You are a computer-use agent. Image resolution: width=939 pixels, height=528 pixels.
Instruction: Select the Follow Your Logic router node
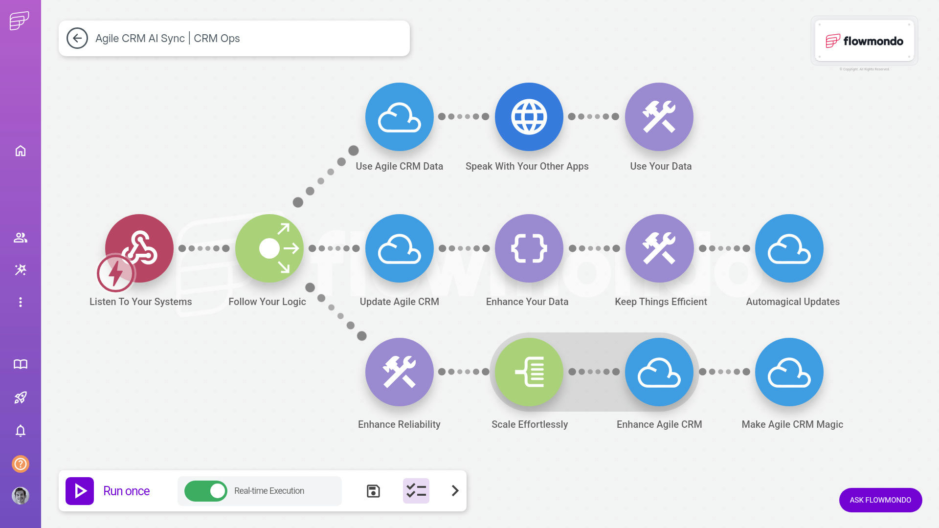click(x=269, y=248)
